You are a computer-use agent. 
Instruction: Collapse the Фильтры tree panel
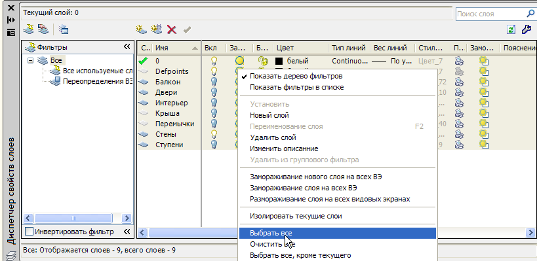coord(127,47)
